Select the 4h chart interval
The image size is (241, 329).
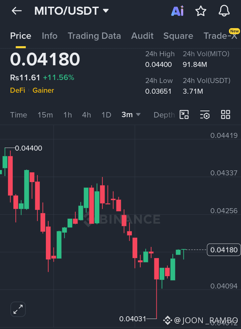[x=86, y=115]
